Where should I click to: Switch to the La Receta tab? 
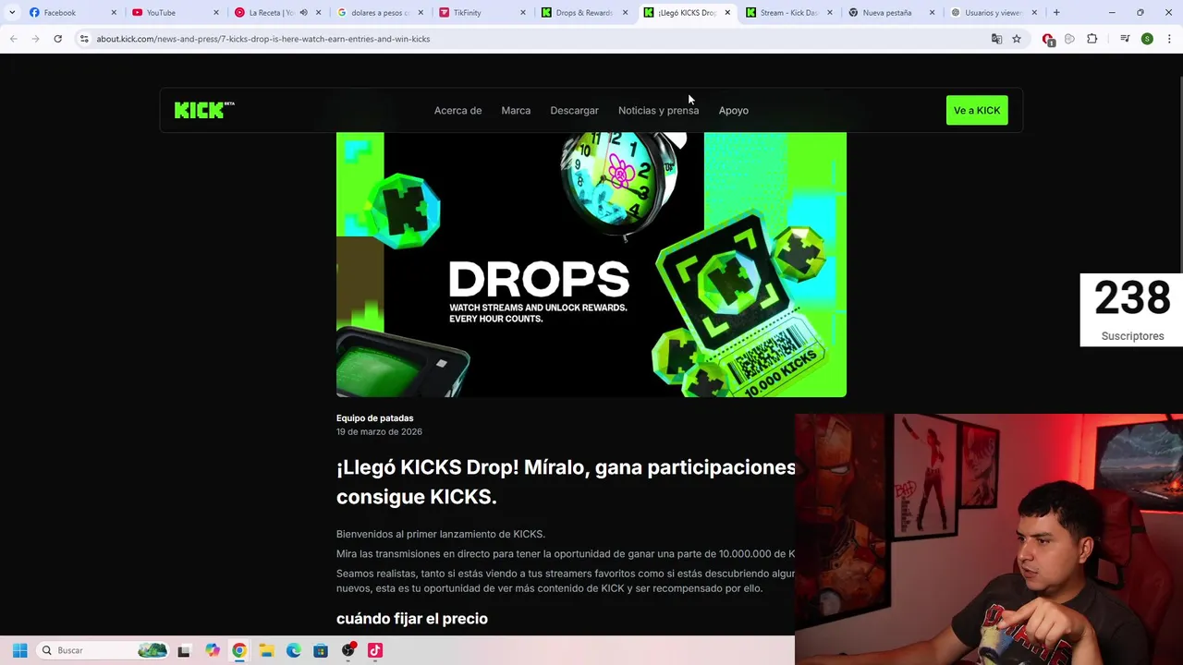277,13
